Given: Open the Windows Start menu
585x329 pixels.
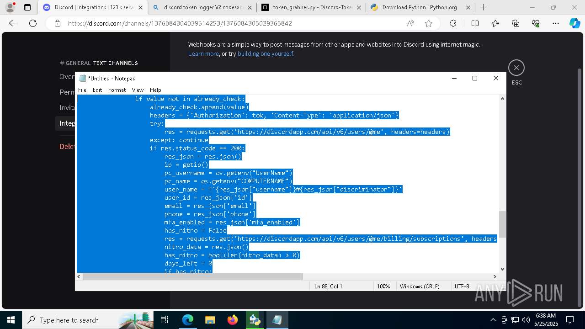Looking at the screenshot, I should click(x=11, y=320).
